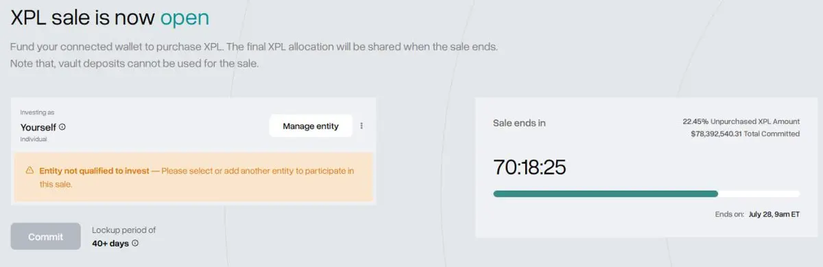The height and width of the screenshot is (267, 823).
Task: Click the 70:18:25 countdown timer
Action: click(529, 167)
